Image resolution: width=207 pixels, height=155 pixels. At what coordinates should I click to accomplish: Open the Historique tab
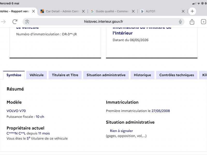pos(143,75)
